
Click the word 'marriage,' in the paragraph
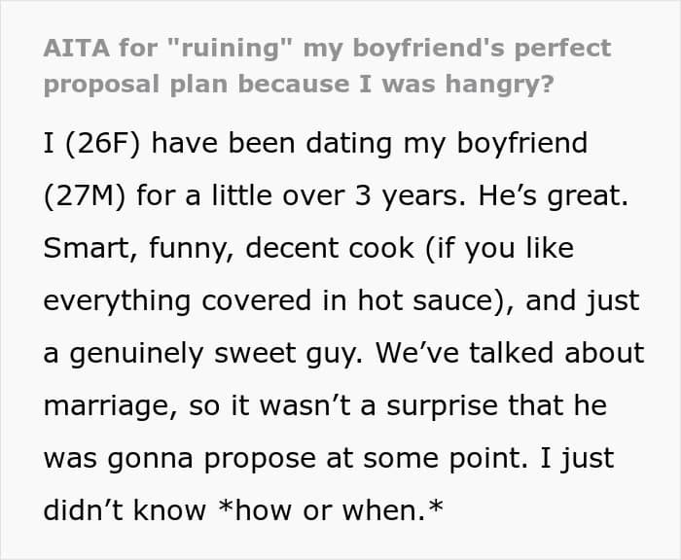pyautogui.click(x=111, y=405)
